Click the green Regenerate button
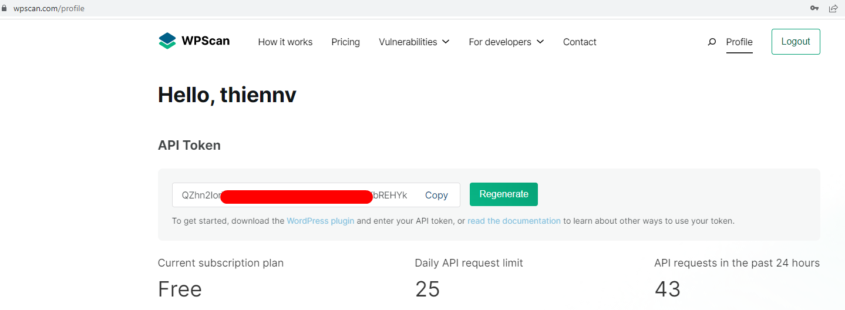 tap(504, 194)
